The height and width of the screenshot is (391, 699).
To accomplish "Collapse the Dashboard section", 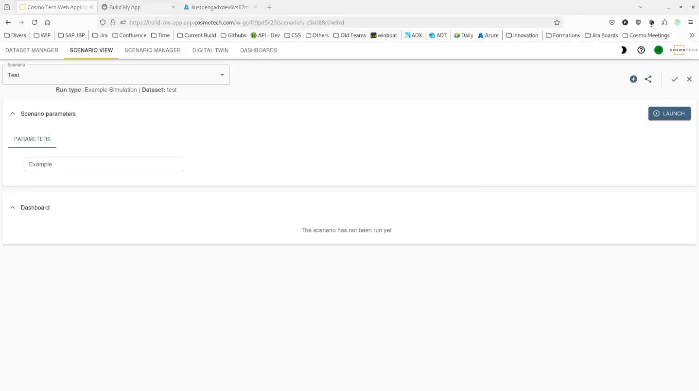I will (13, 208).
